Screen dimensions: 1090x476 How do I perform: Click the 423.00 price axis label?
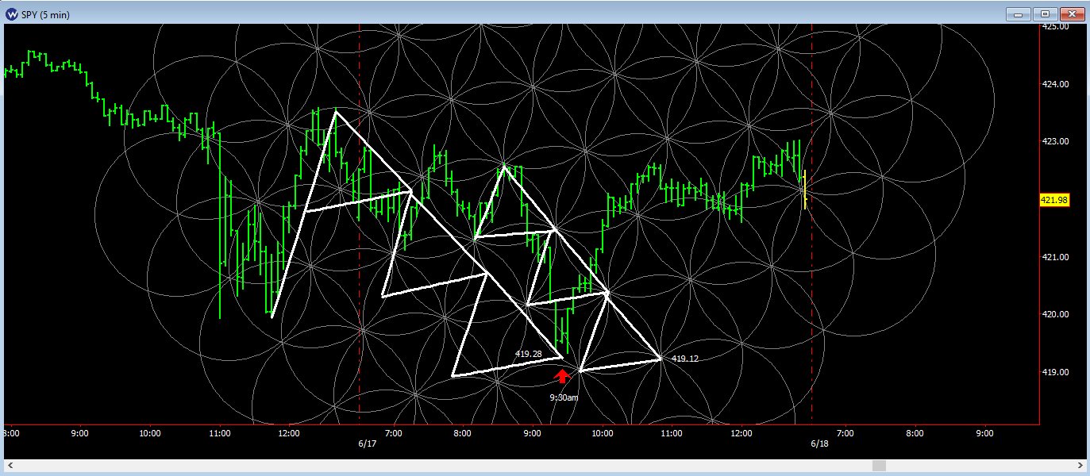(1055, 141)
